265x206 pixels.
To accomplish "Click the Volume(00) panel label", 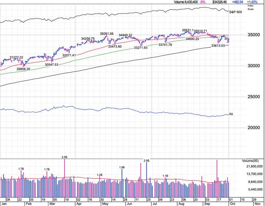I will [x=250, y=161].
